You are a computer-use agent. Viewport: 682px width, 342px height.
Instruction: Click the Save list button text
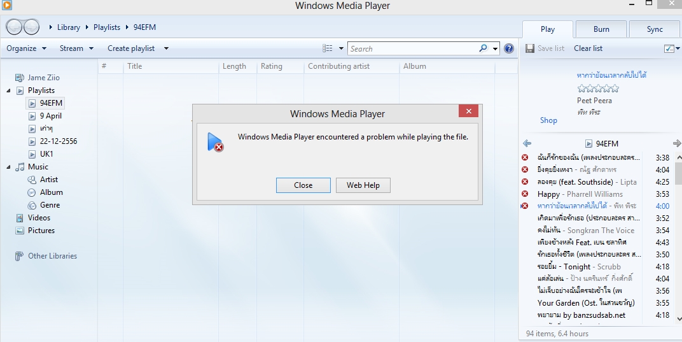[x=551, y=48]
